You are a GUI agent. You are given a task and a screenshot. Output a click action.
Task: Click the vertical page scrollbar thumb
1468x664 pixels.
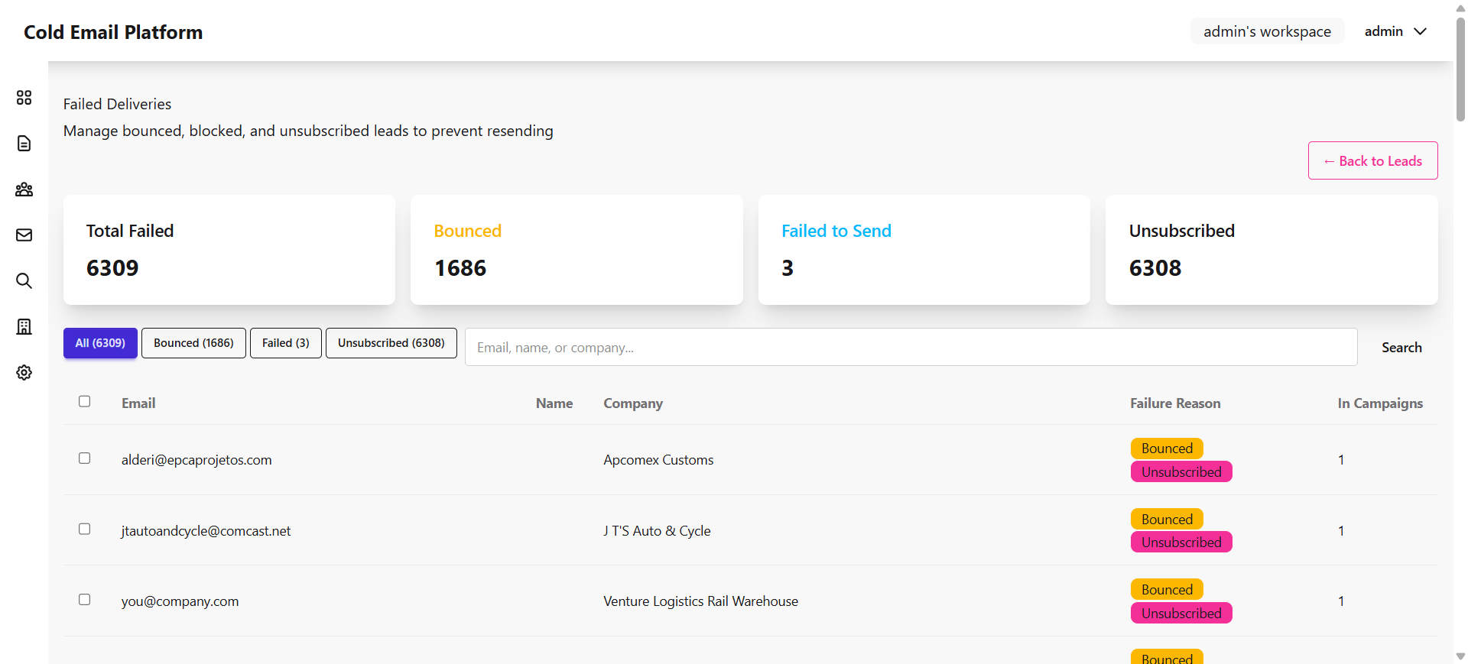click(1460, 69)
